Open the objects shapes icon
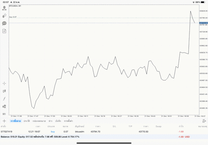 coord(4,106)
